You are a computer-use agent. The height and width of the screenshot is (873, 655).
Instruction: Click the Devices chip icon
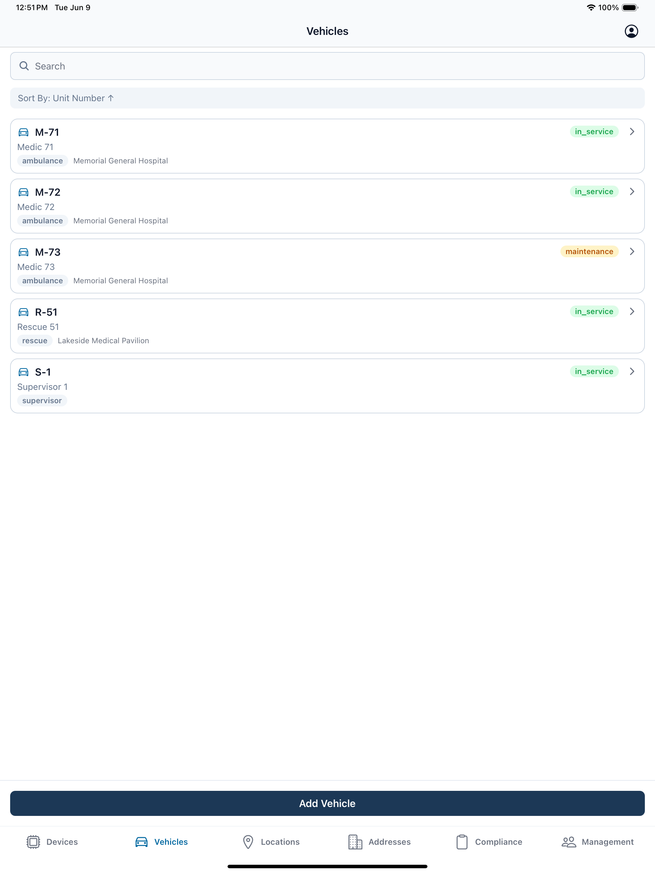coord(33,842)
